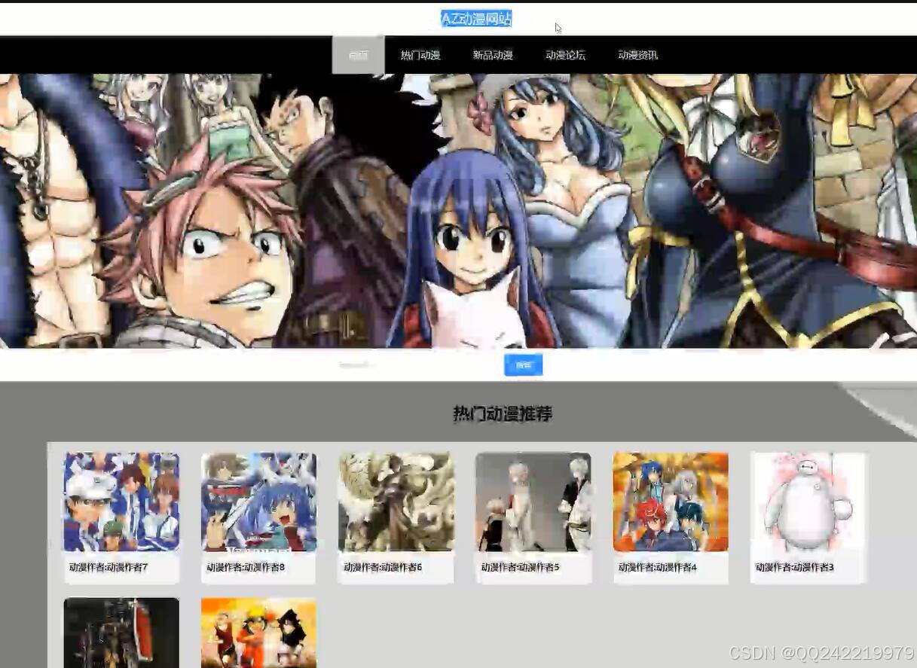Focus the search input field
917x668 pixels.
[418, 365]
